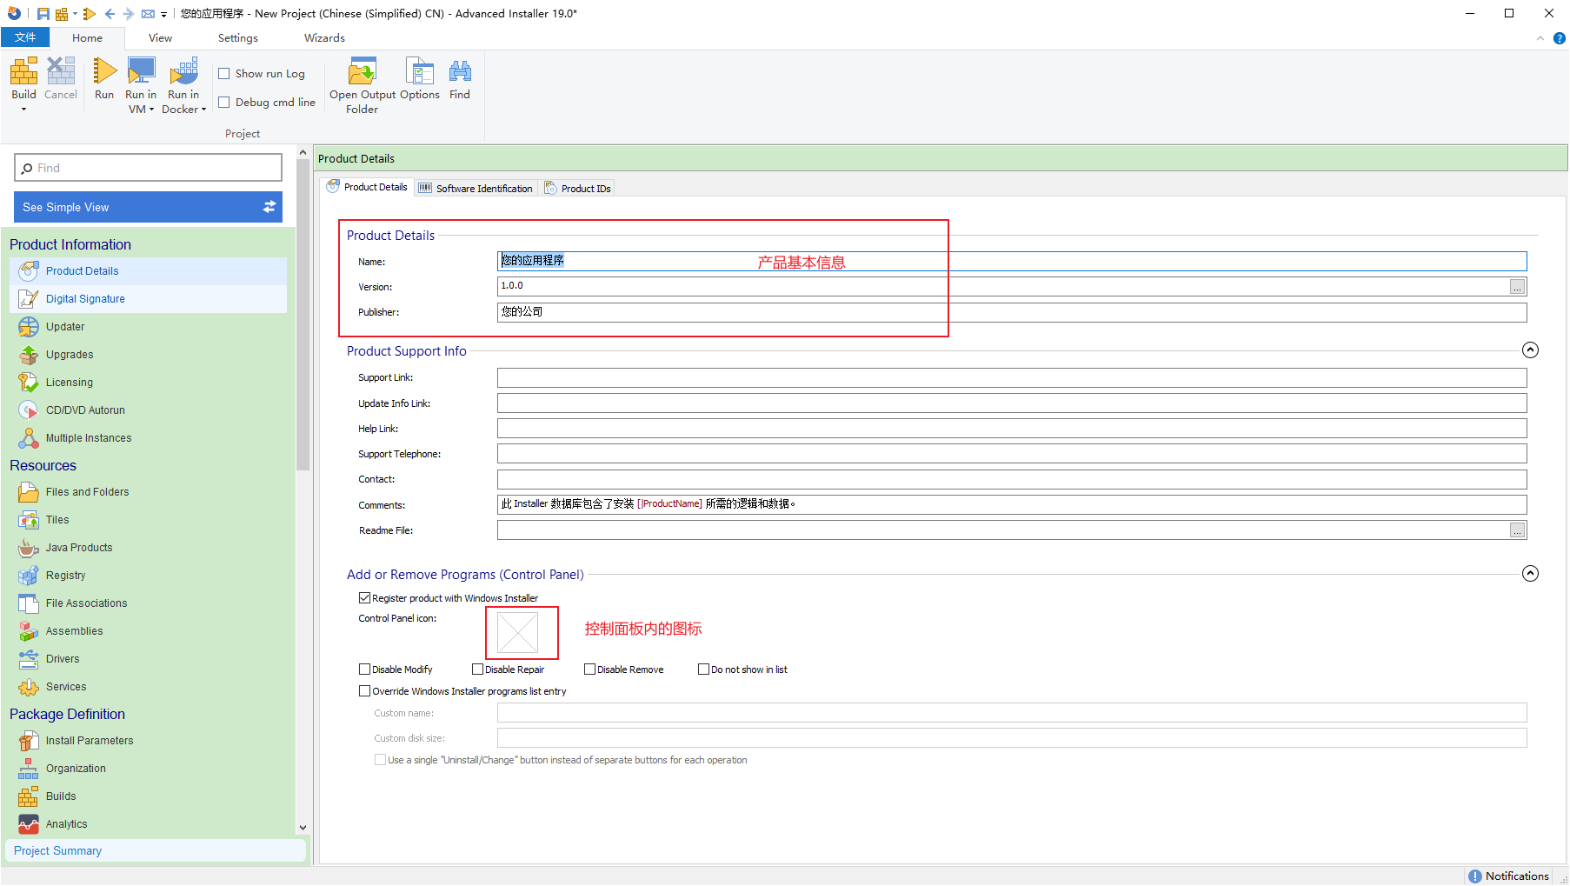
Task: Enable Show run Log checkbox
Action: (224, 74)
